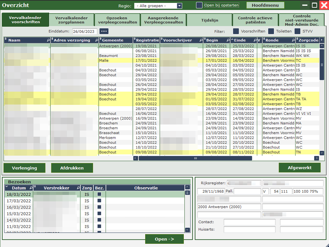329x247 pixels.
Task: Switch to the Tijdslijn tab
Action: (209, 20)
